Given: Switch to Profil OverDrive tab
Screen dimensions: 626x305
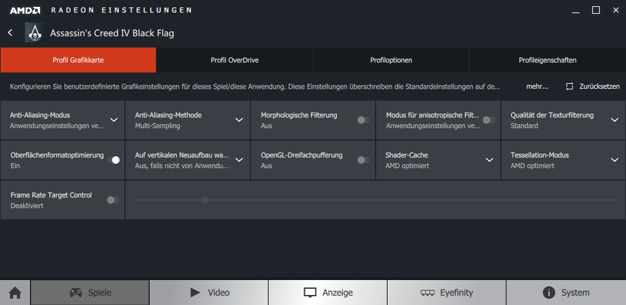Looking at the screenshot, I should click(235, 60).
